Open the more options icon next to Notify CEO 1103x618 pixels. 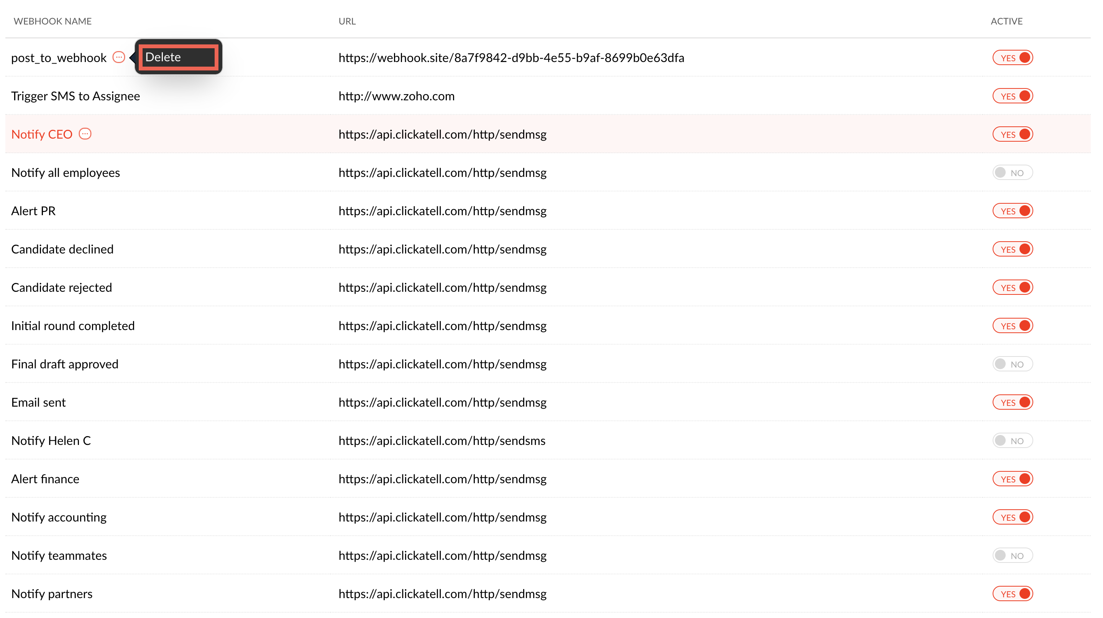85,134
